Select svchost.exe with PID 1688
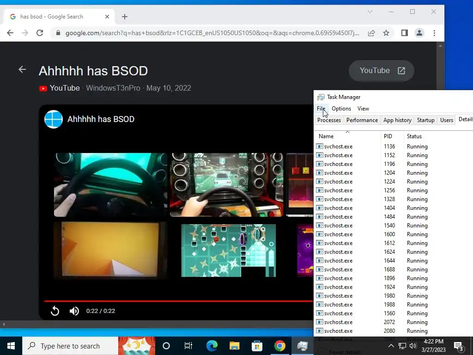The width and height of the screenshot is (473, 355). tap(394, 269)
